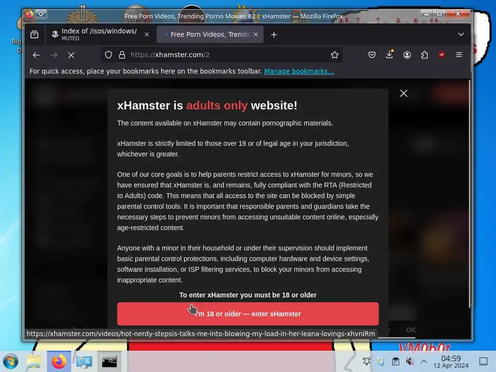Viewport: 496px width, 372px height.
Task: Select Firefox in the taskbar
Action: pyautogui.click(x=59, y=361)
